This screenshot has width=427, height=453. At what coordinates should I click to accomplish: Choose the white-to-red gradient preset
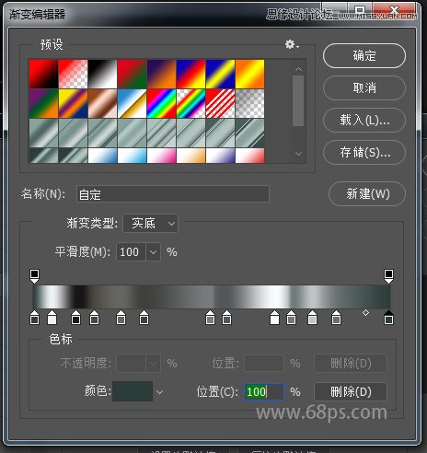249,156
